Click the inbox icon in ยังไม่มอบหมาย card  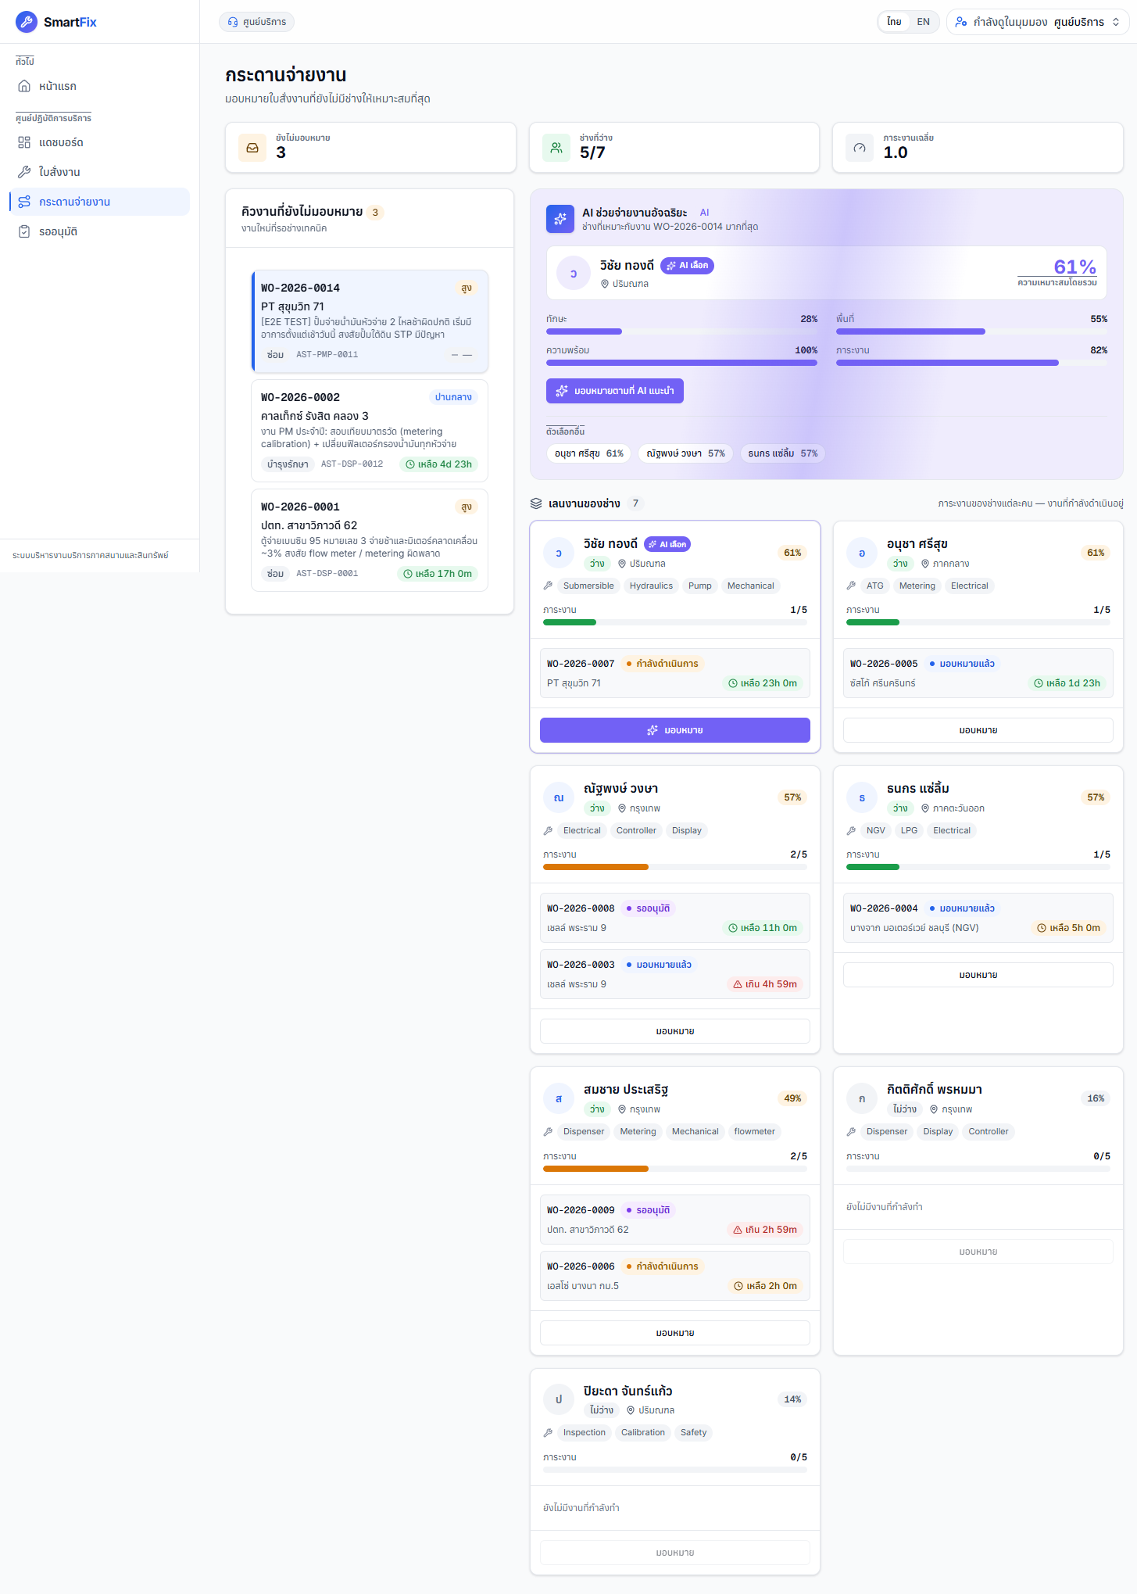[252, 147]
